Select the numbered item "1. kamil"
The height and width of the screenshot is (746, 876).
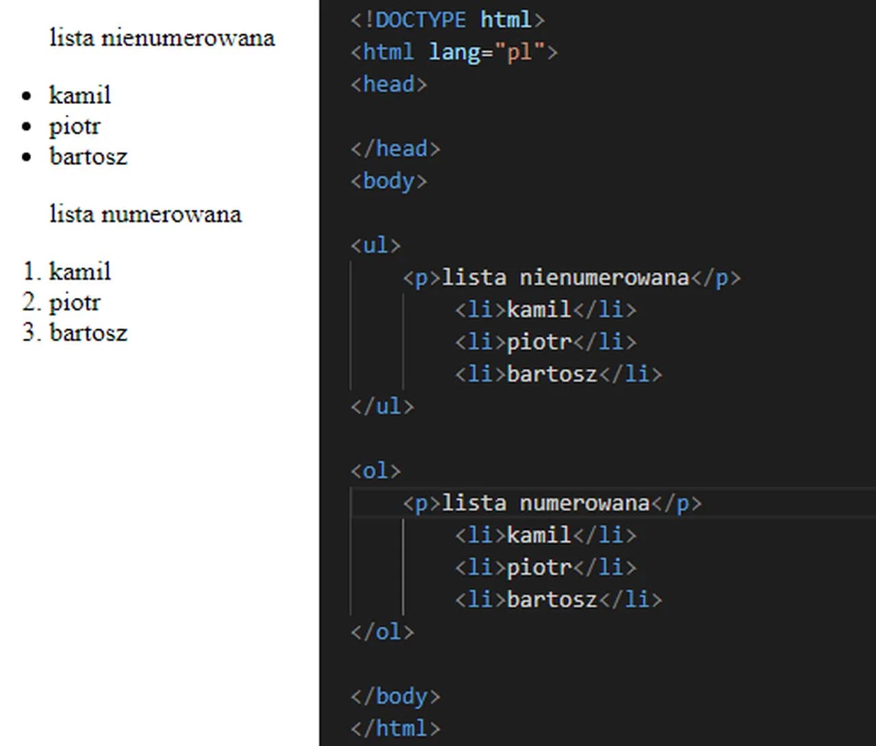67,271
